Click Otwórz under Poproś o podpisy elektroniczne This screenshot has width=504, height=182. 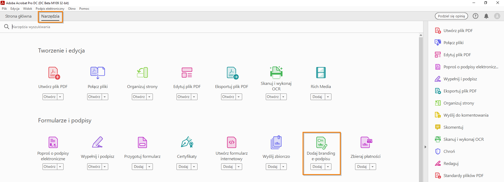[50, 167]
